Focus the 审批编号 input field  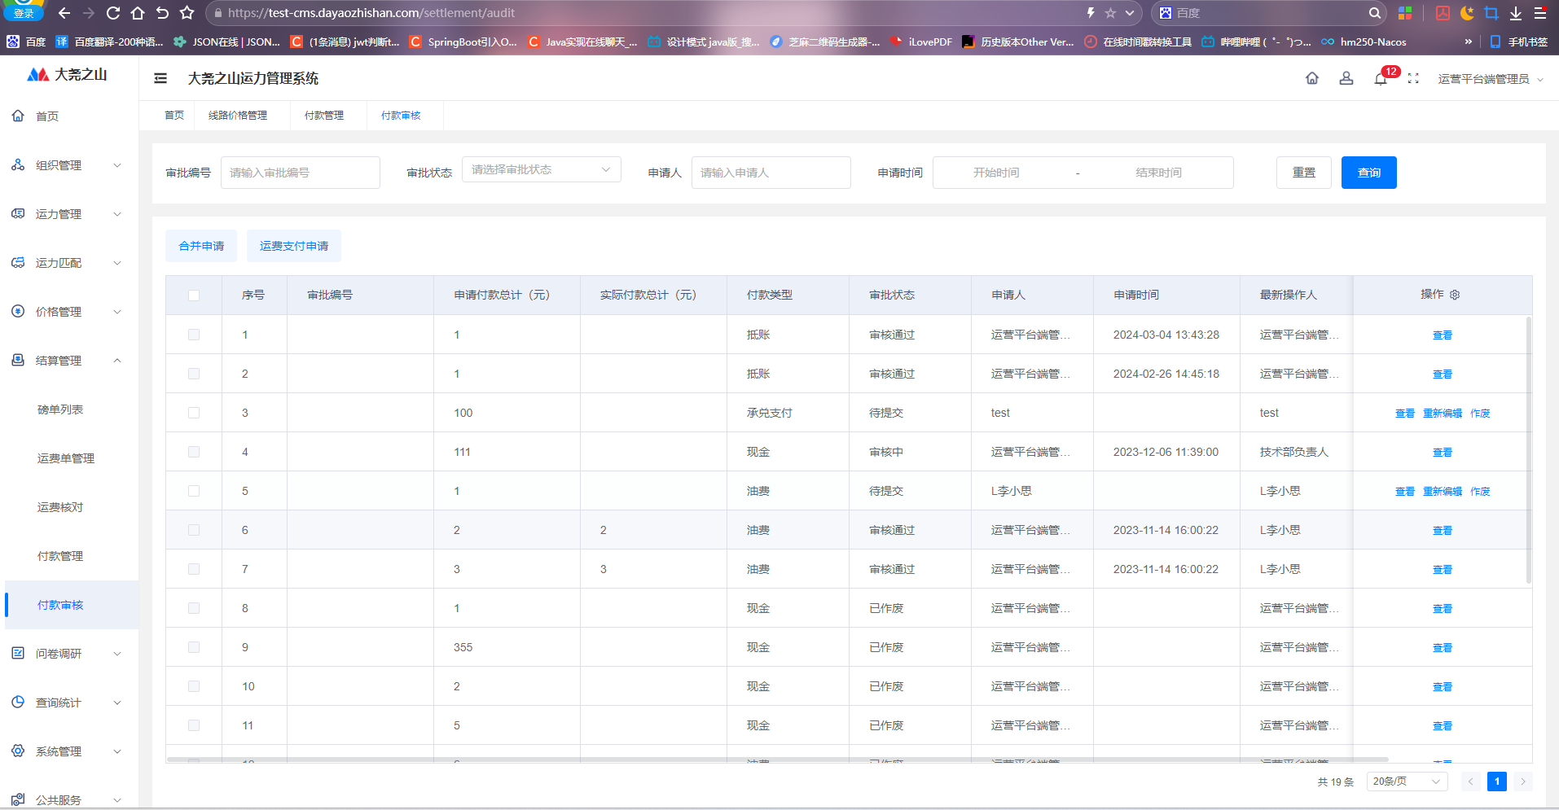(301, 173)
